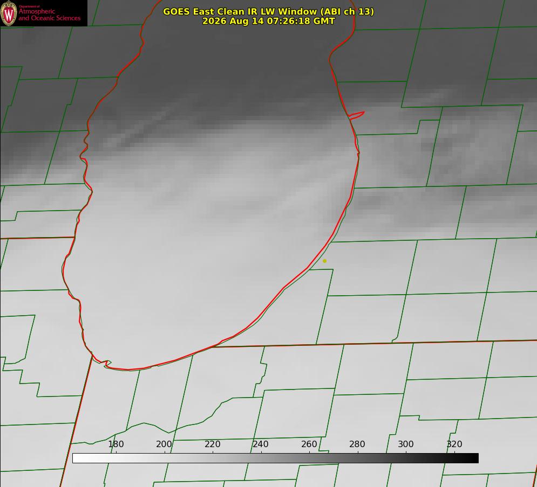The image size is (537, 487).
Task: Click the yellow location dot marker
Action: coord(325,261)
